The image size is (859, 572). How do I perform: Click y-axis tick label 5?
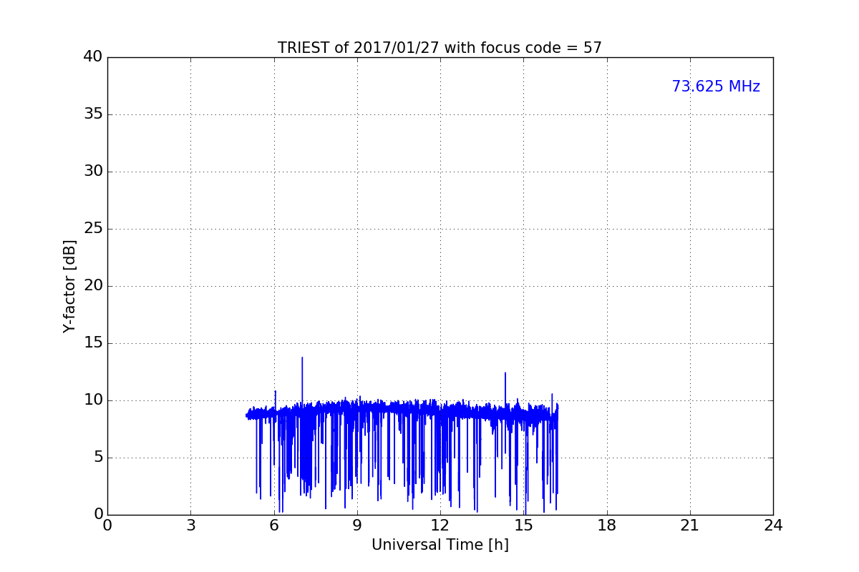[x=97, y=458]
